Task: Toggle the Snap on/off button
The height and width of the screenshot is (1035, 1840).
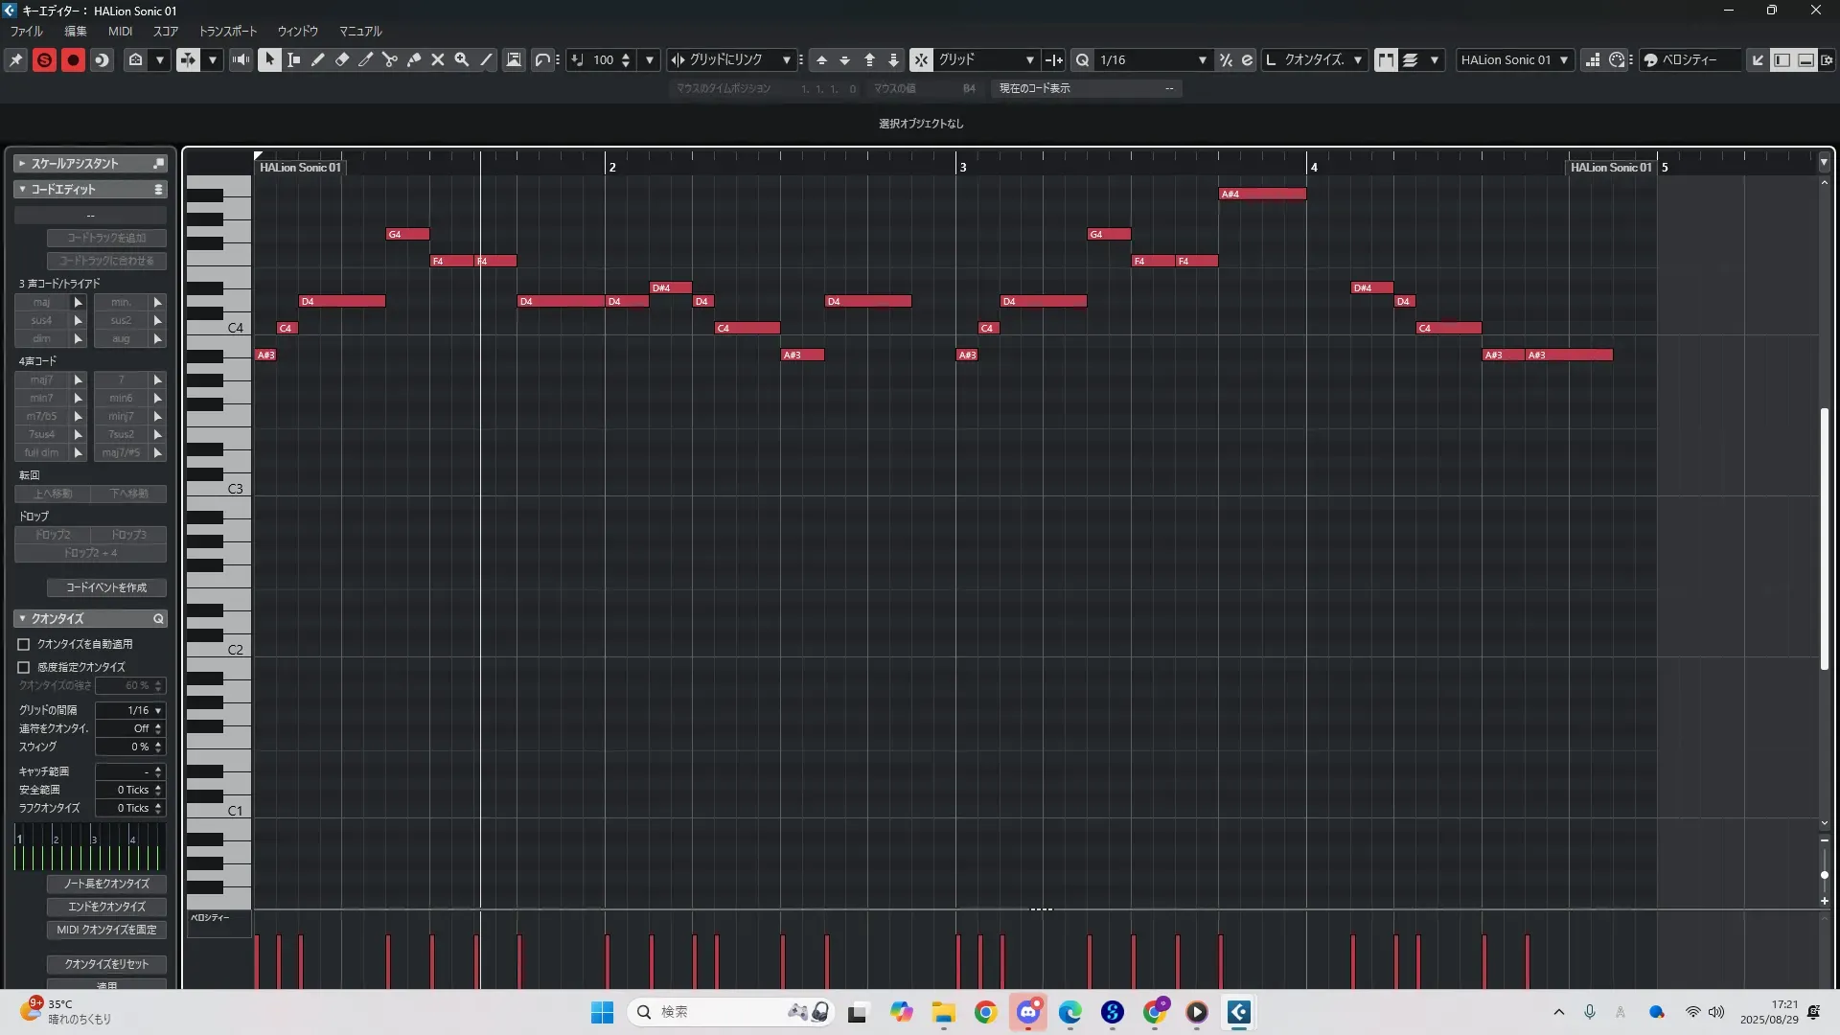Action: tap(920, 59)
